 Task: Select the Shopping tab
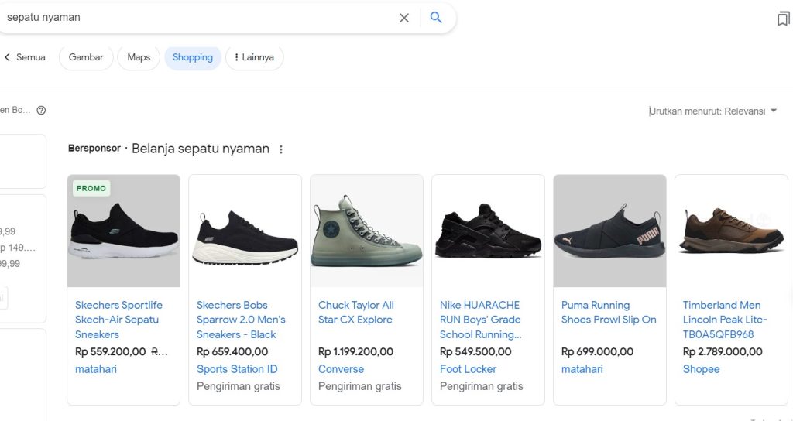[193, 57]
